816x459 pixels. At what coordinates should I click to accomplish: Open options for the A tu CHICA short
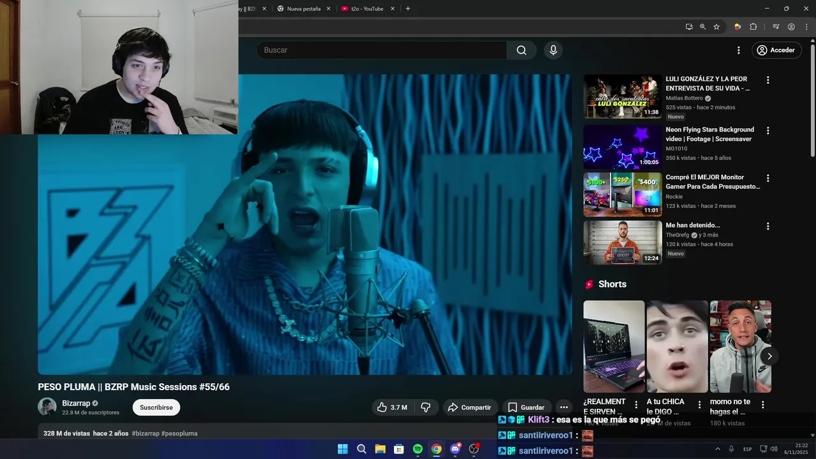coord(699,405)
